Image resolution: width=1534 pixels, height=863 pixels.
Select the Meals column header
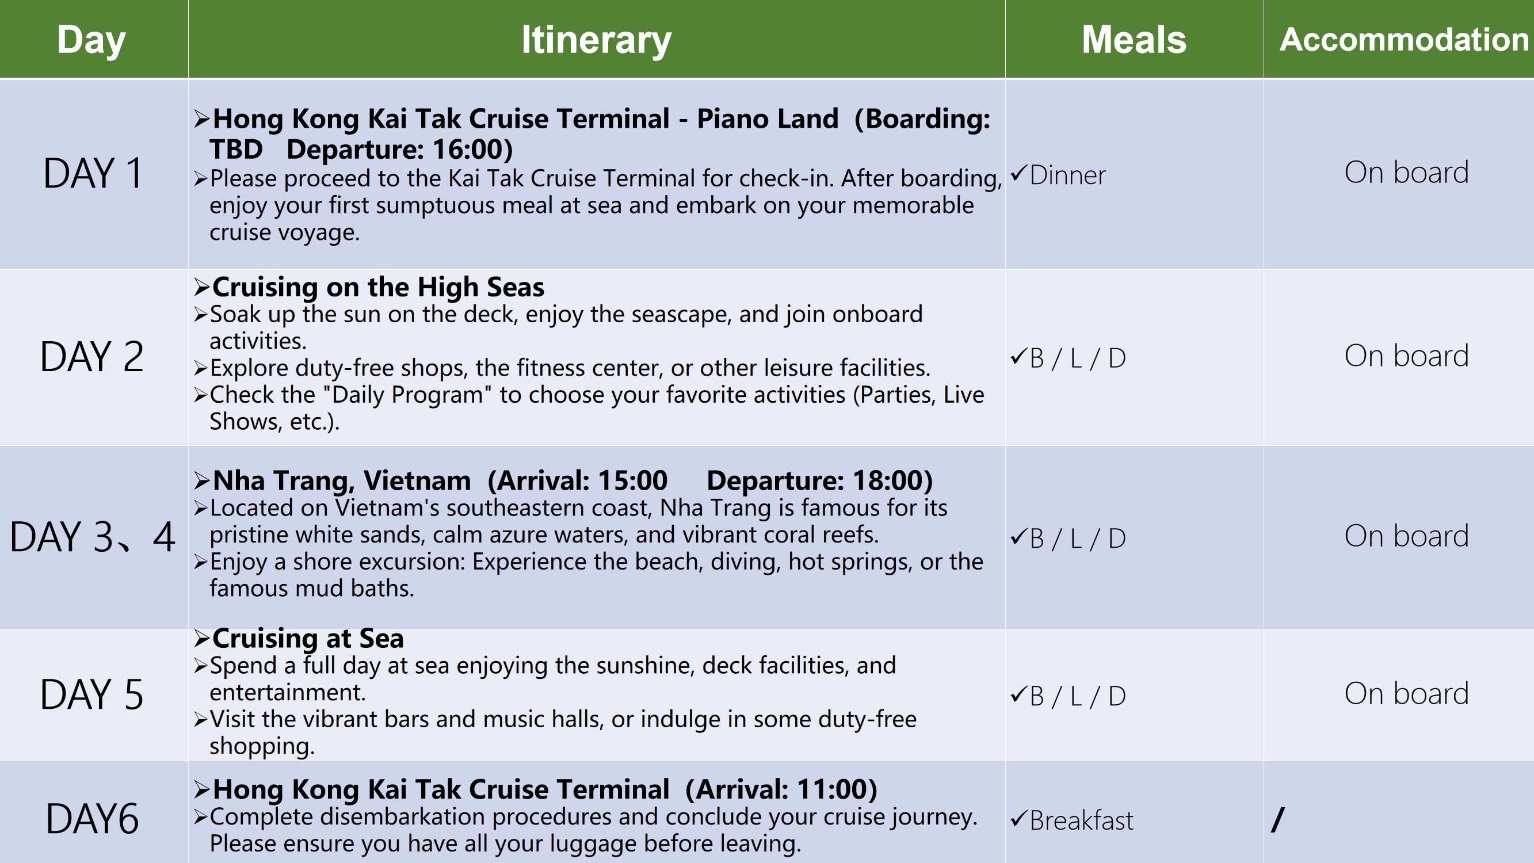click(x=1134, y=39)
